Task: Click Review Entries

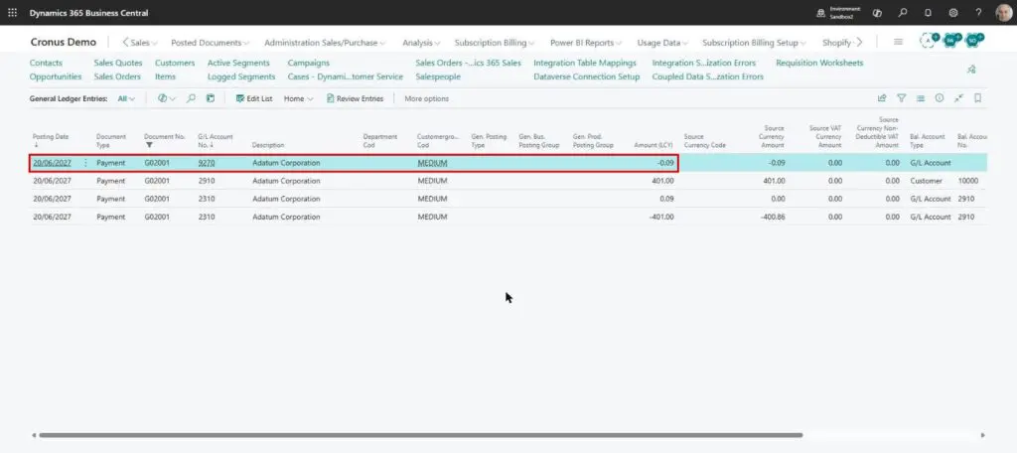Action: 355,98
